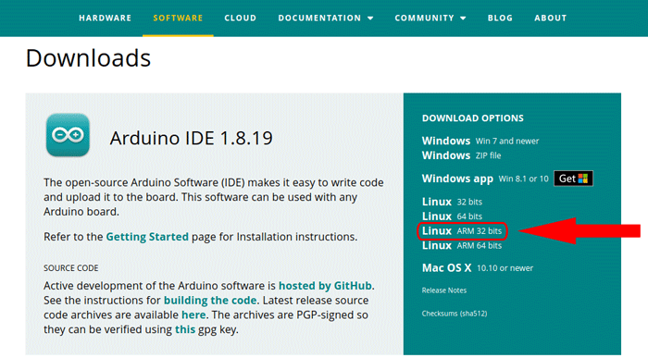Click the Arduino IDE 1.8.19 heading

coord(191,138)
